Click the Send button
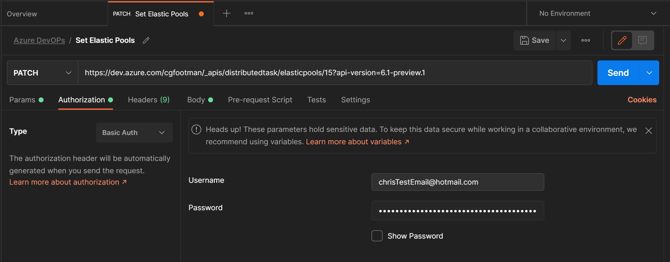This screenshot has height=262, width=670. (618, 73)
